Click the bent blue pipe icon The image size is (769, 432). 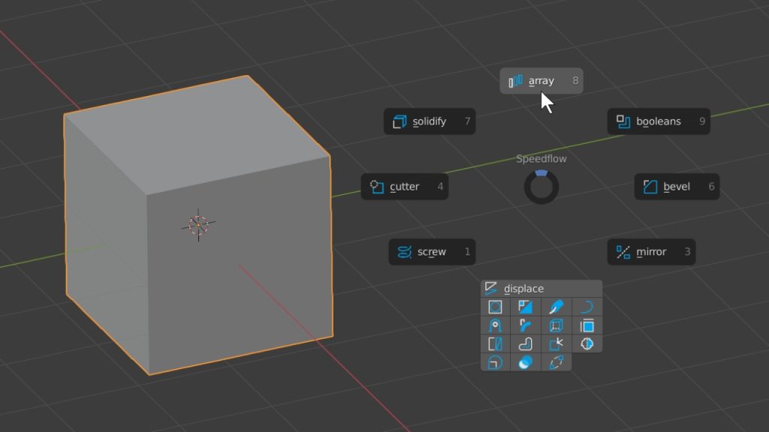point(526,325)
